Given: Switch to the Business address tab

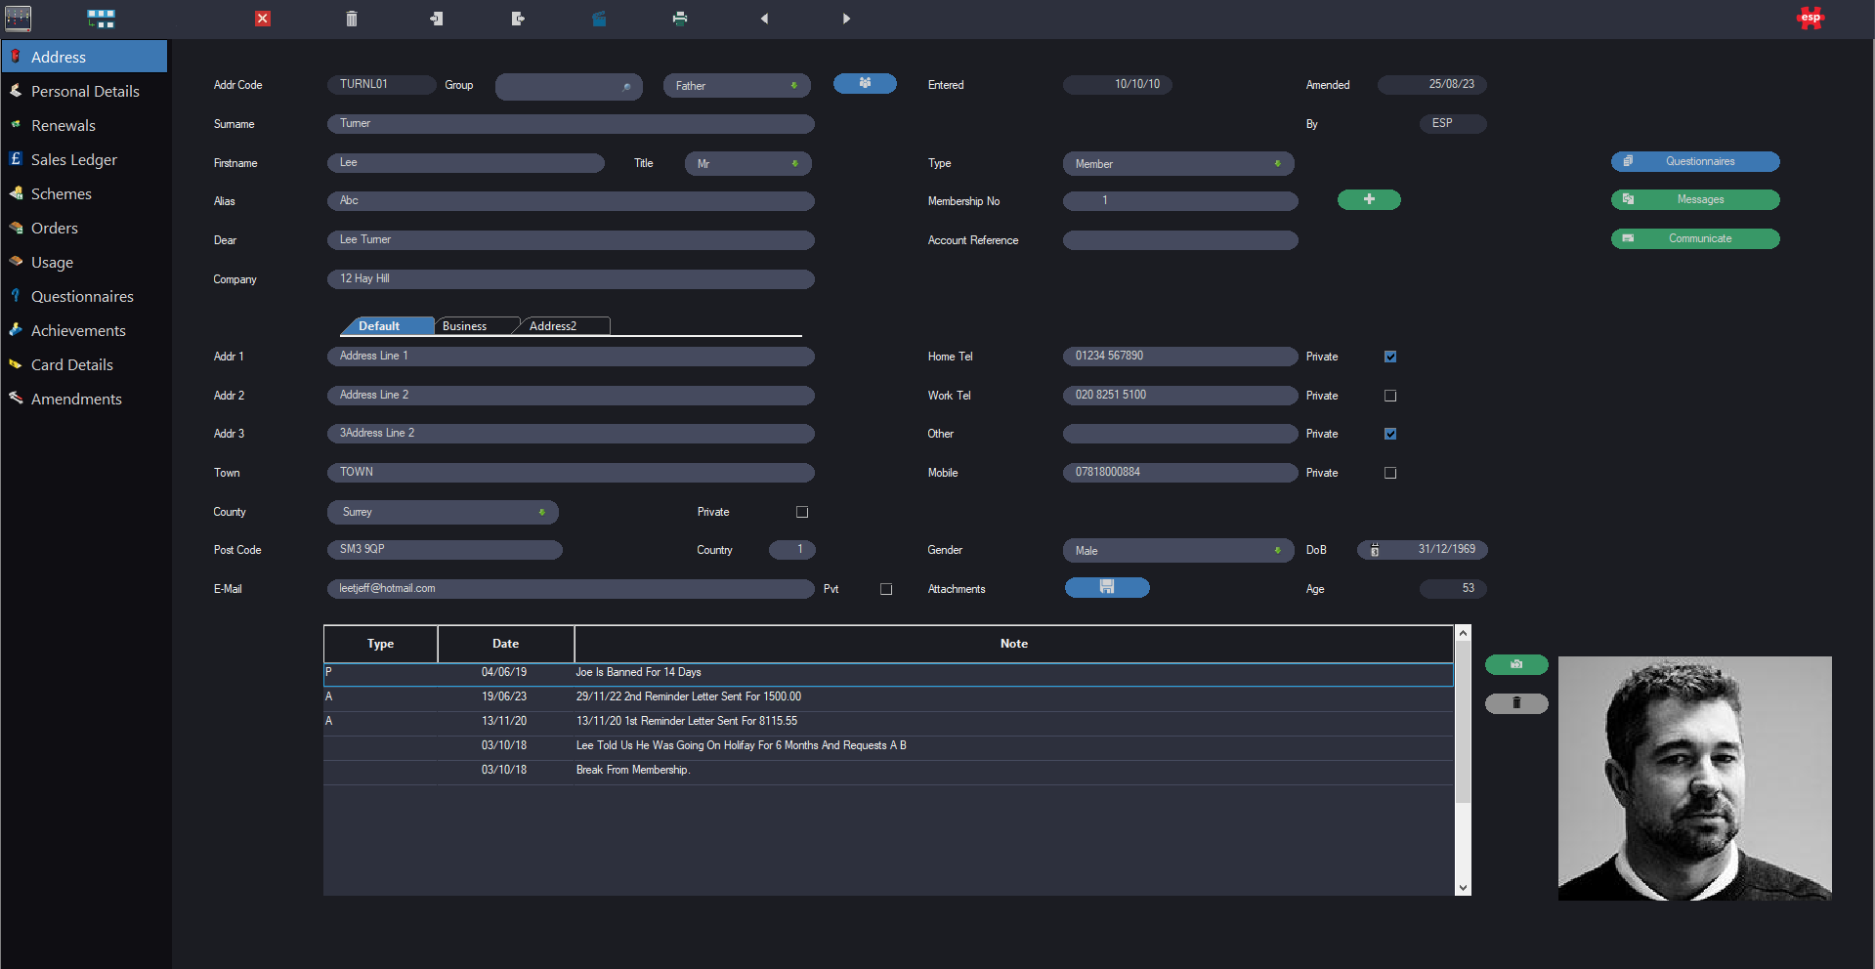Looking at the screenshot, I should click(x=465, y=326).
